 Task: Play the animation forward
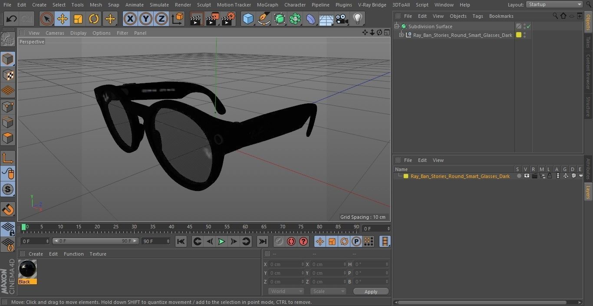tap(221, 241)
